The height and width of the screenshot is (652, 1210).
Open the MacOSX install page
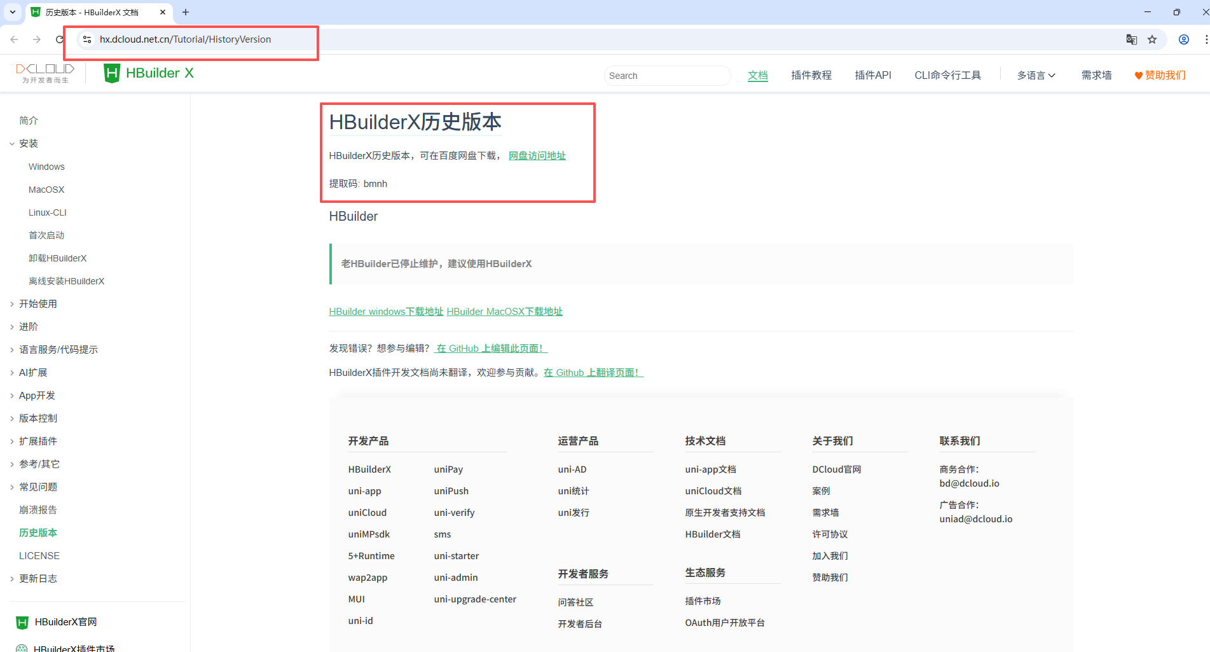46,190
